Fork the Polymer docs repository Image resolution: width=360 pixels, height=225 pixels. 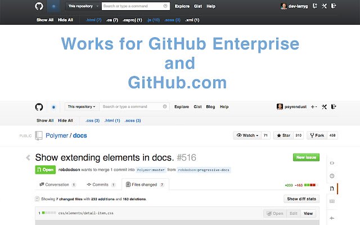[317, 136]
